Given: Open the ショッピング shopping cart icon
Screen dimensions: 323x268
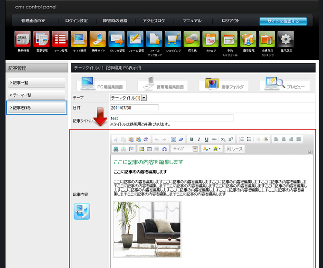Looking at the screenshot, I should [x=172, y=39].
